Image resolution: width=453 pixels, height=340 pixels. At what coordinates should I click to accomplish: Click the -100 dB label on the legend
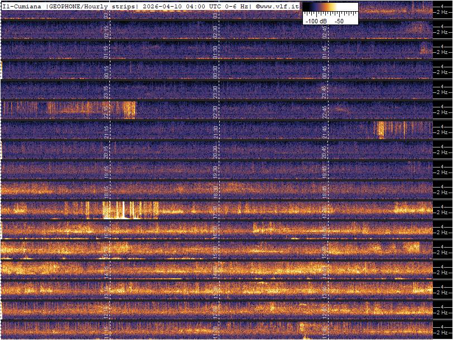tap(315, 21)
